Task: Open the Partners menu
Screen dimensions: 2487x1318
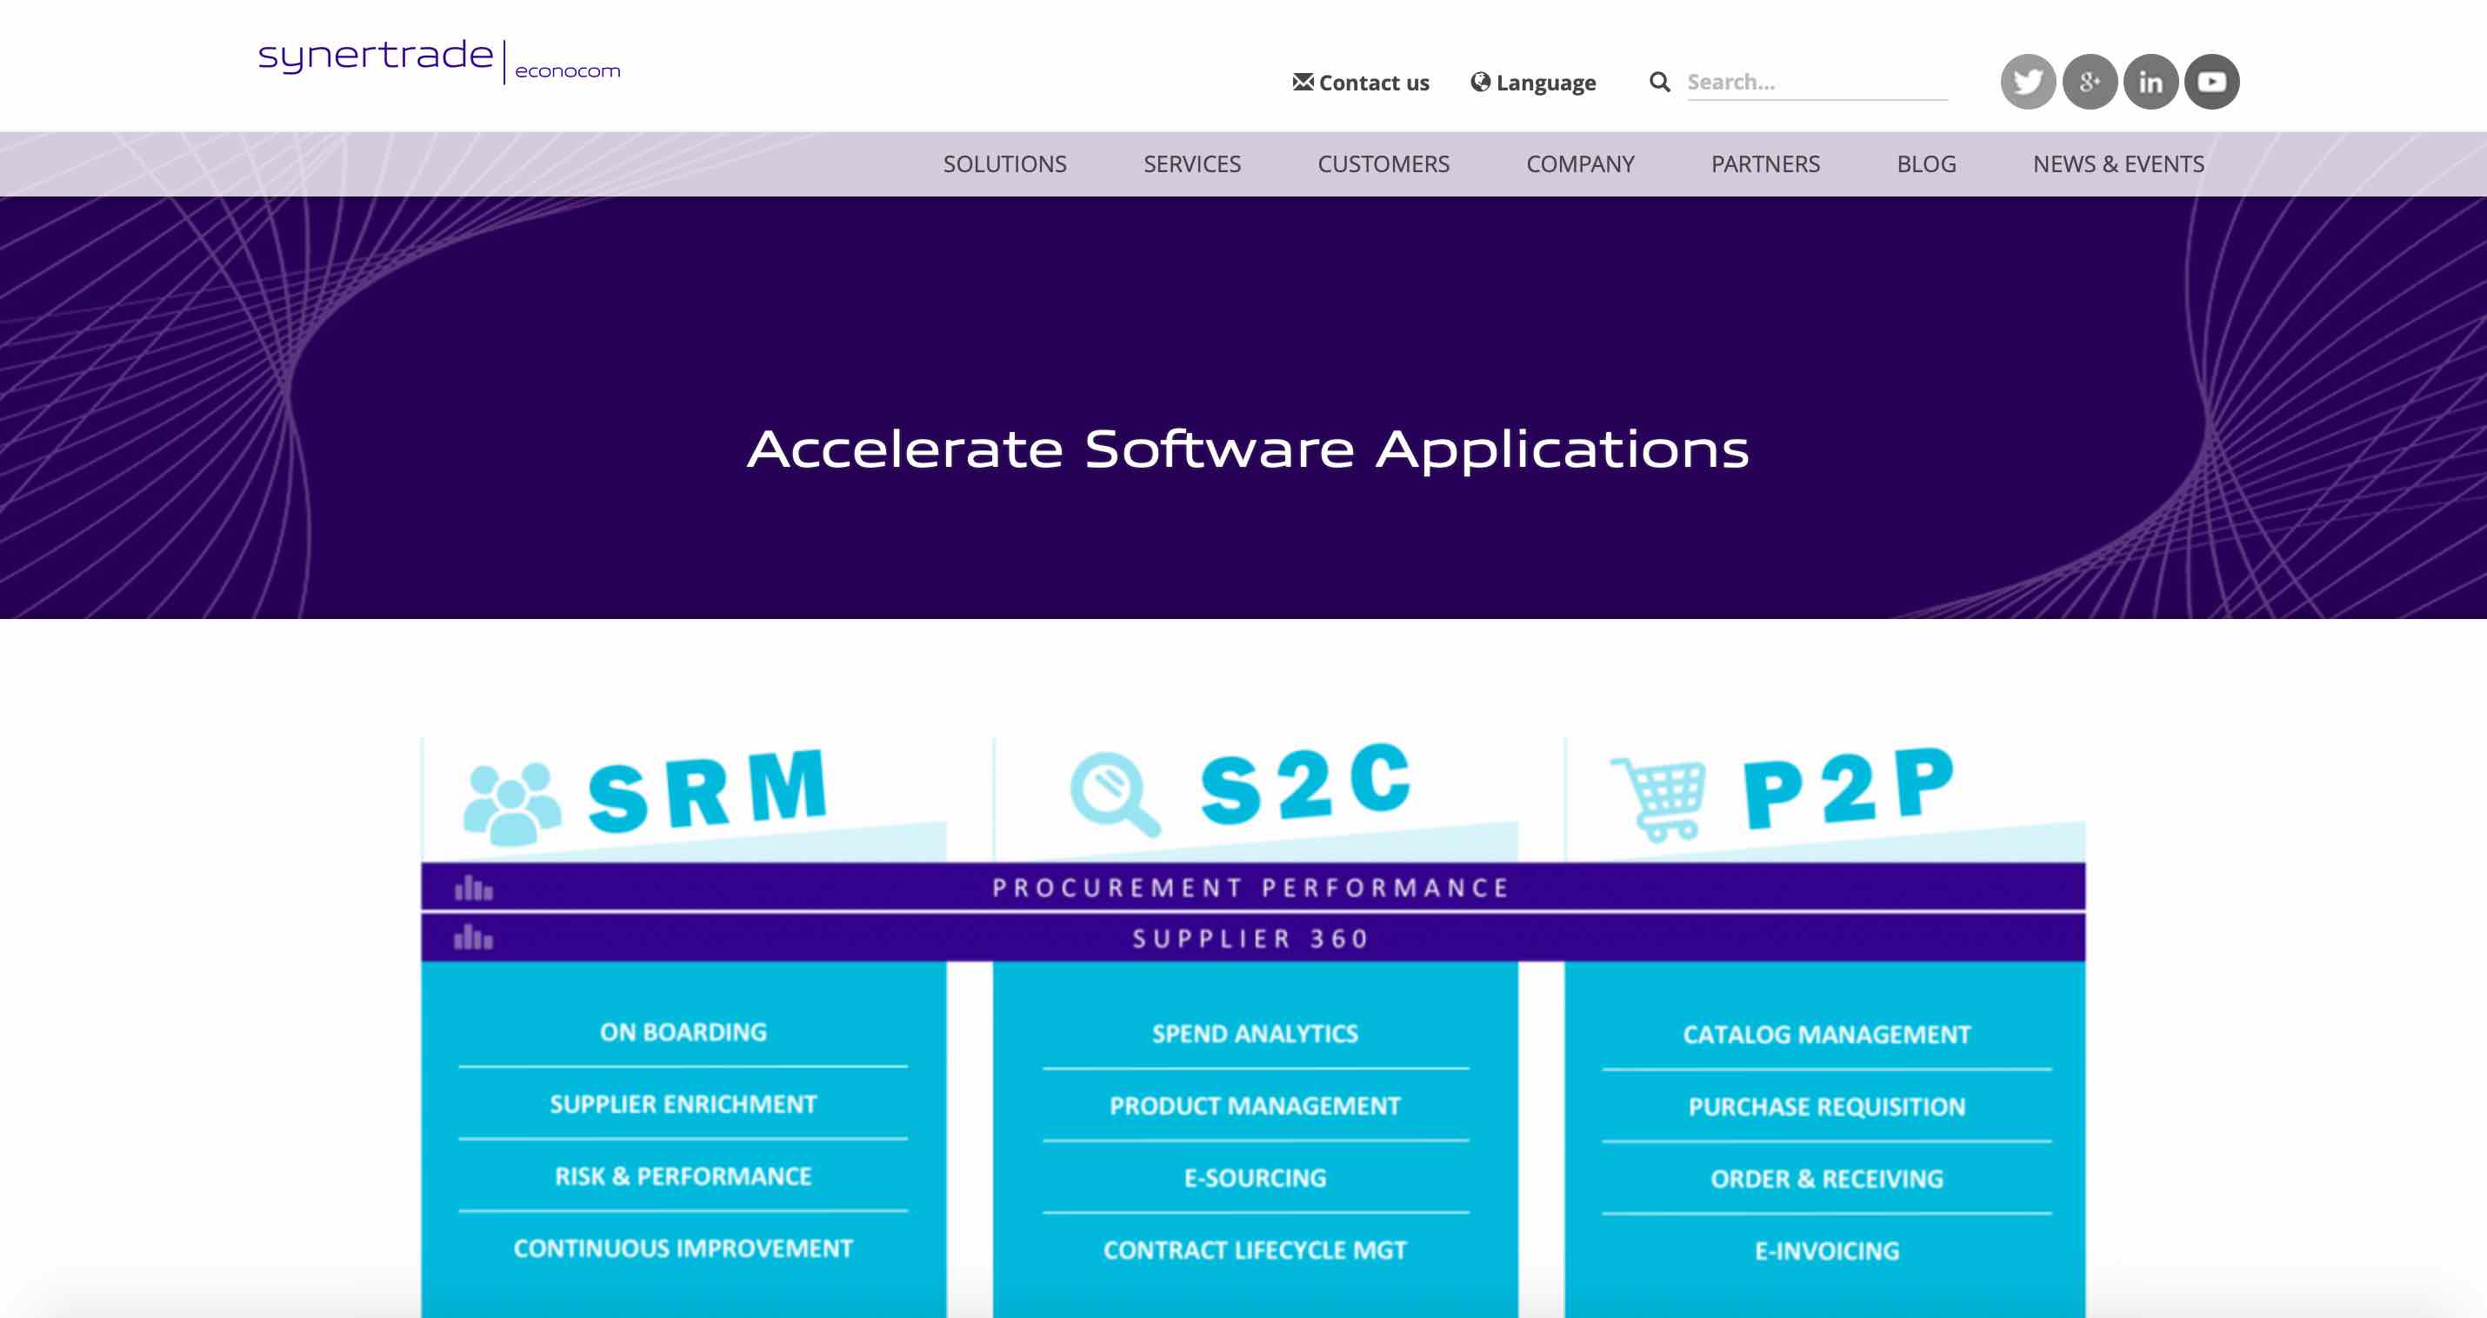Action: [x=1766, y=164]
